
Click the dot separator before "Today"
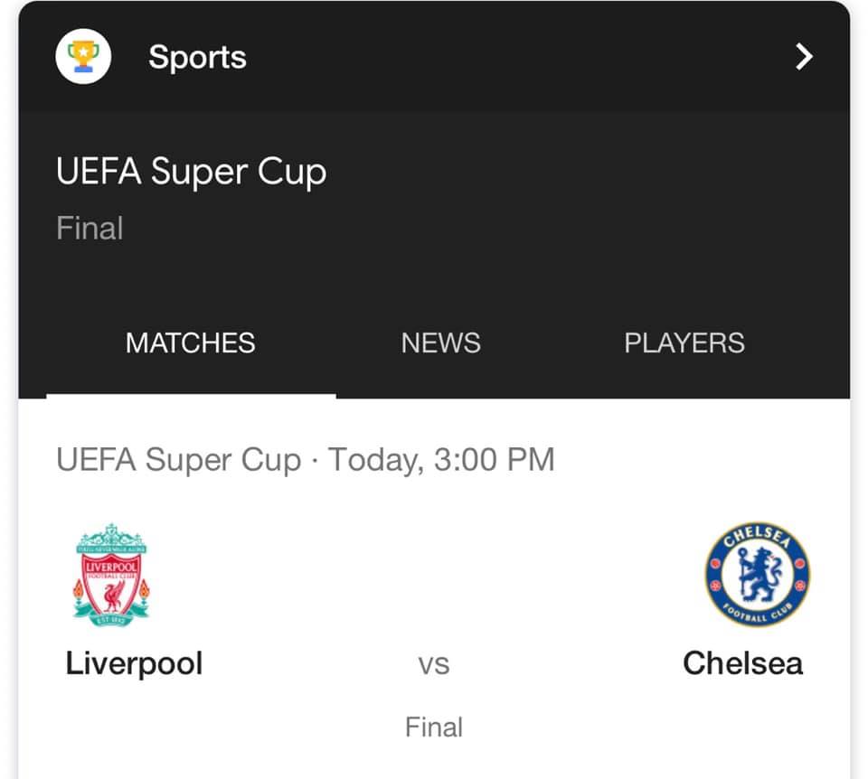(x=314, y=461)
